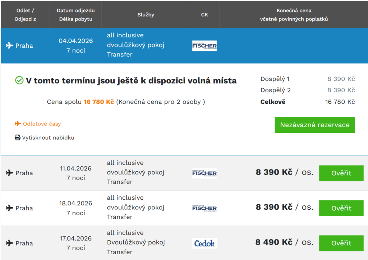Click the Datum odjezdu column header
Image resolution: width=368 pixels, height=260 pixels.
point(75,15)
